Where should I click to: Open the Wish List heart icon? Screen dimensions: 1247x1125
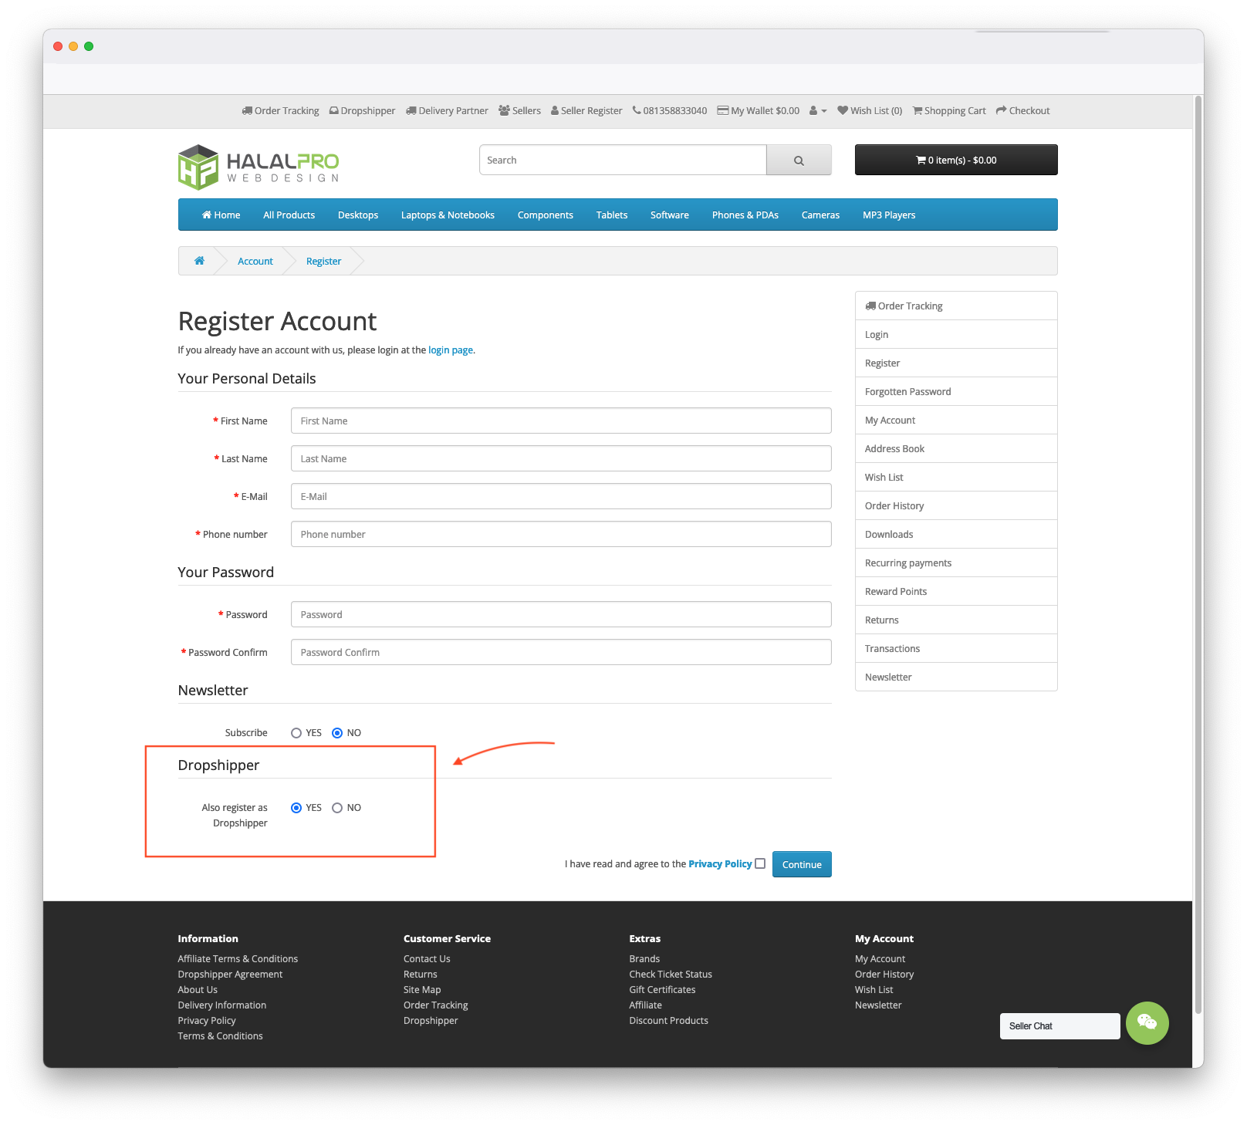[x=842, y=110]
